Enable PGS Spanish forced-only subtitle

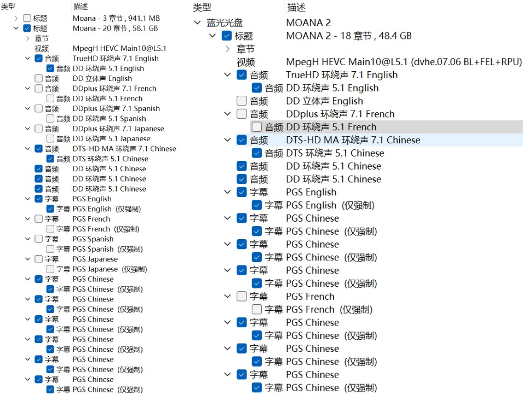click(50, 248)
